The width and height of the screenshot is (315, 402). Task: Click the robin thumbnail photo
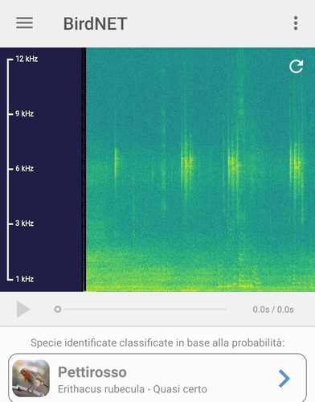31,378
